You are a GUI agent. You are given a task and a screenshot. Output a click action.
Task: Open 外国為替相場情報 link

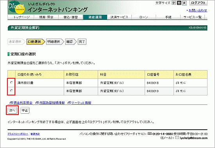click(x=52, y=103)
